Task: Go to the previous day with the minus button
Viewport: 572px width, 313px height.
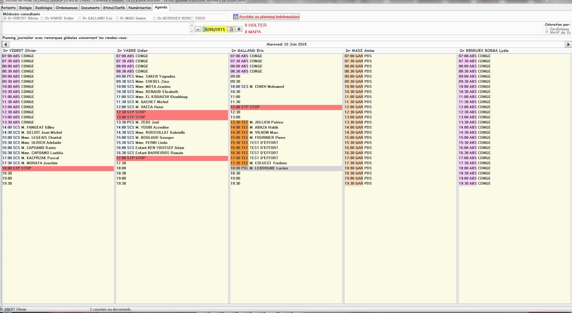Action: pos(198,29)
